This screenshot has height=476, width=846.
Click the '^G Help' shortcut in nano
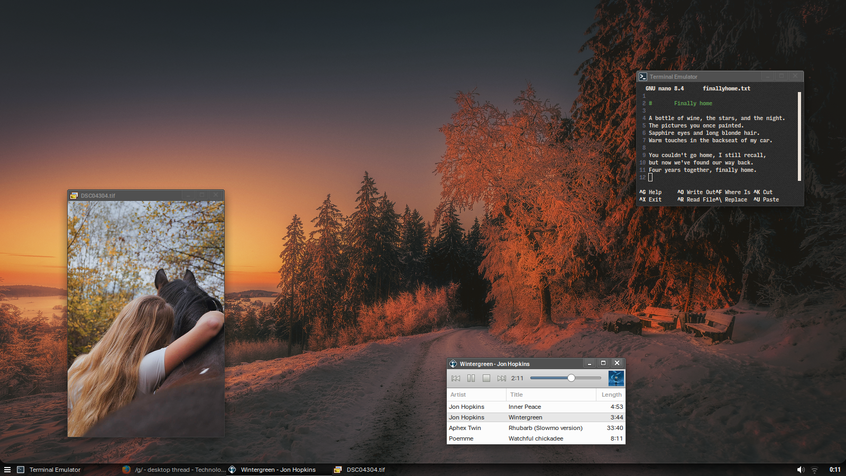coord(650,192)
